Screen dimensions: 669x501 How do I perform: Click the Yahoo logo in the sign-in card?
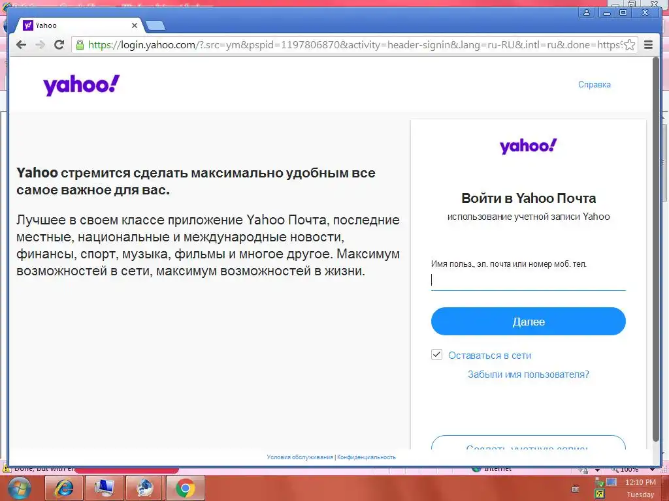pyautogui.click(x=528, y=146)
